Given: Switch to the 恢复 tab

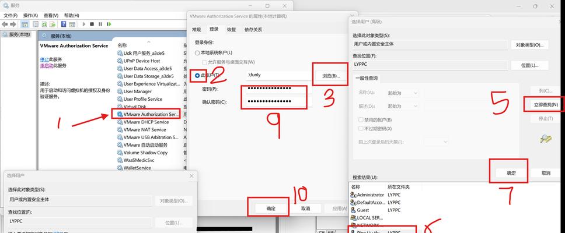Looking at the screenshot, I should tap(231, 30).
